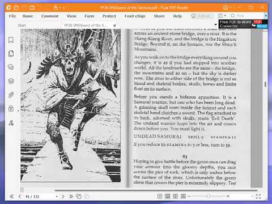Go to the first page
The image size is (272, 204).
pyautogui.click(x=11, y=197)
